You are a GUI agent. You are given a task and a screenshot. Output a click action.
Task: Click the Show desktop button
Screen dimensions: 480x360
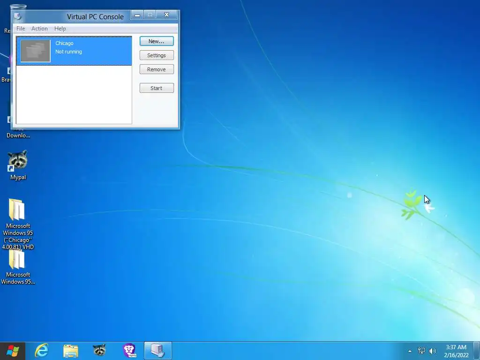click(x=477, y=351)
